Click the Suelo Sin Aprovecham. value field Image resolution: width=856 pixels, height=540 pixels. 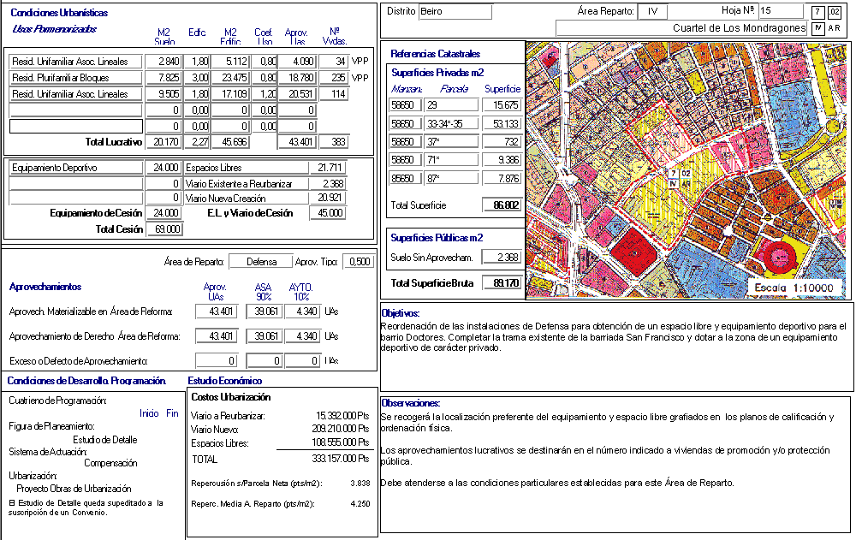pos(502,257)
